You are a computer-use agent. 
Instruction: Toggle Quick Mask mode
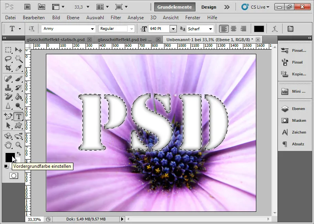(x=14, y=176)
